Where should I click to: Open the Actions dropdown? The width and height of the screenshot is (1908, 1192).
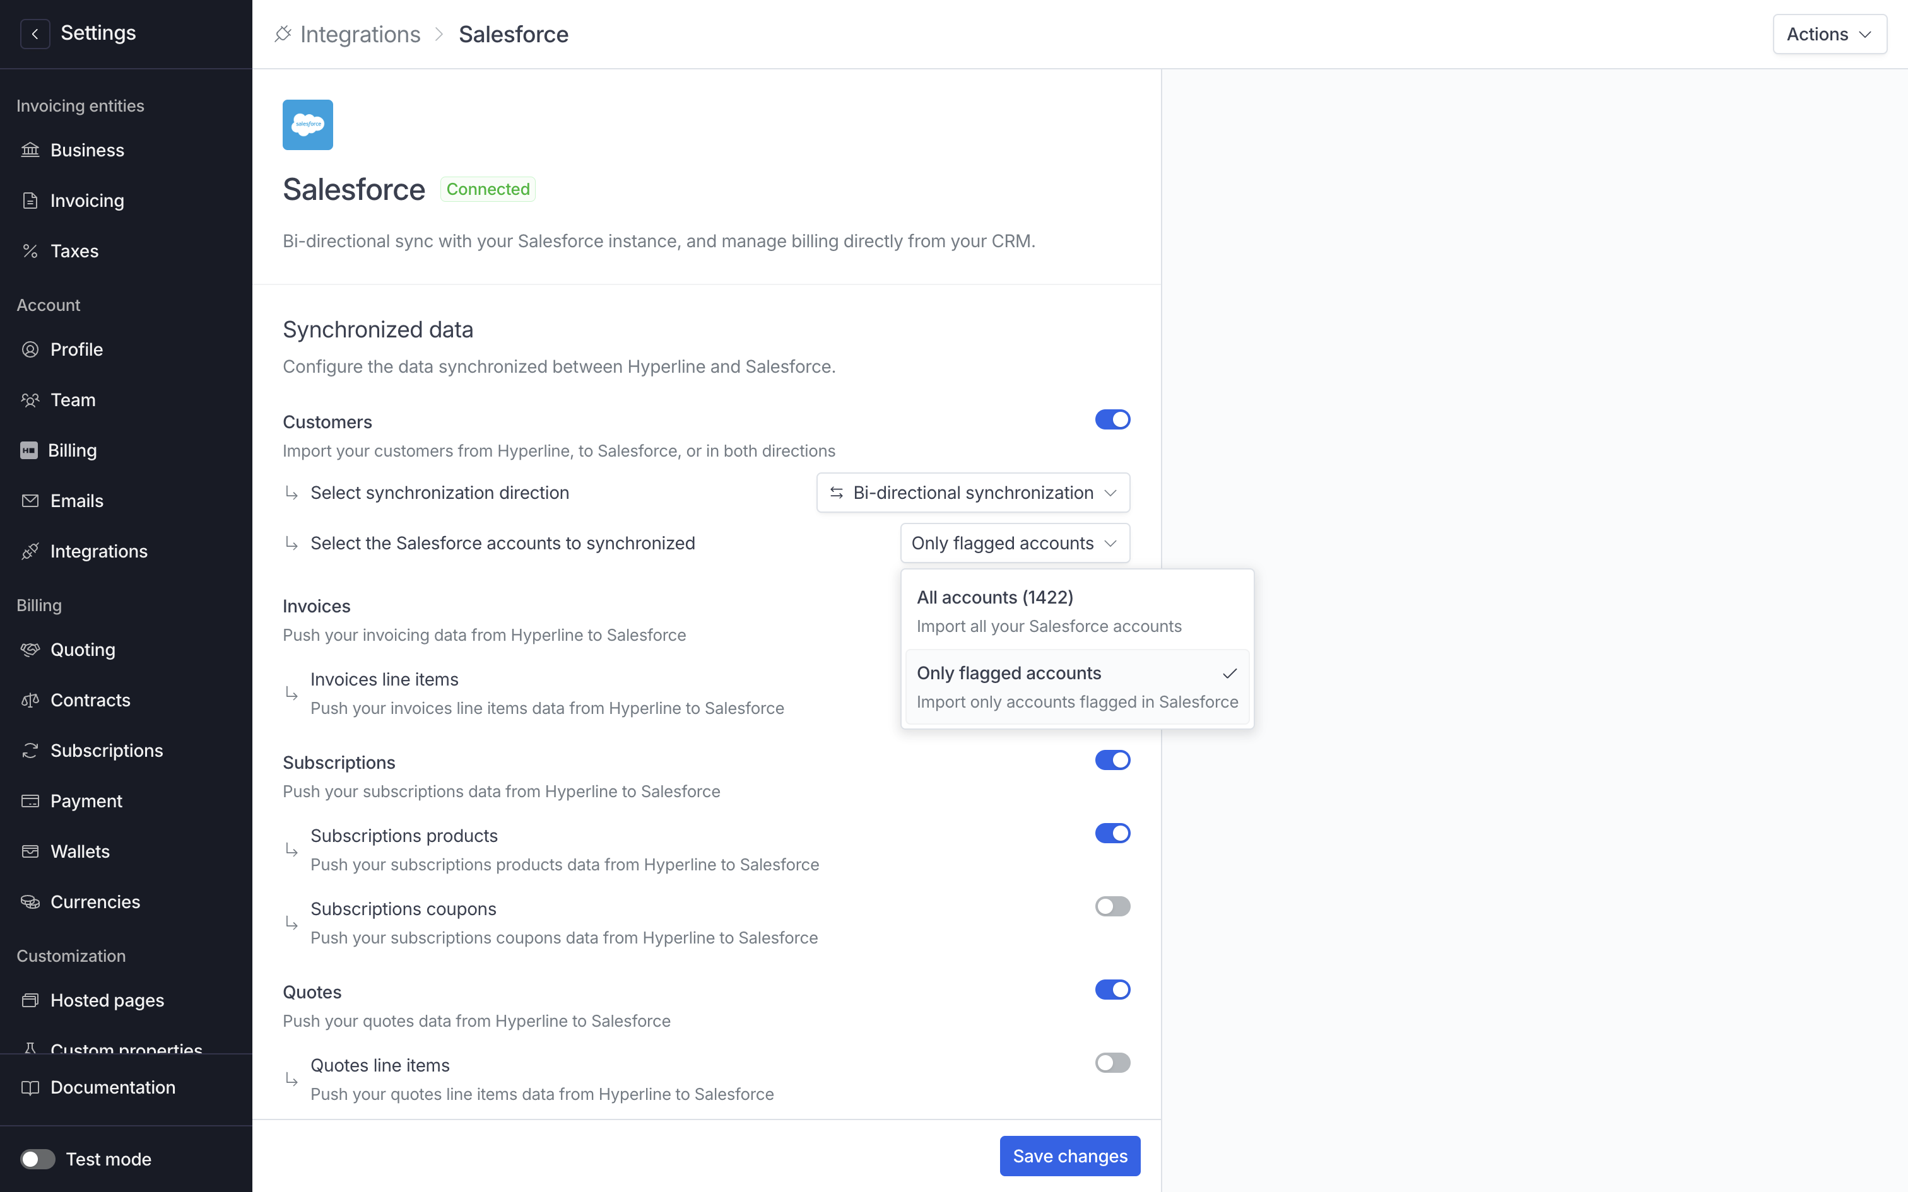[1829, 34]
